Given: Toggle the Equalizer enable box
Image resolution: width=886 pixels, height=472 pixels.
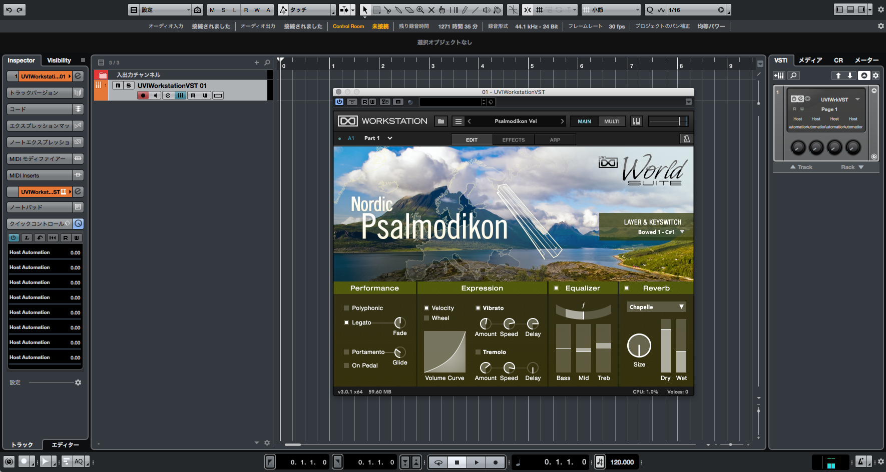Looking at the screenshot, I should (556, 288).
